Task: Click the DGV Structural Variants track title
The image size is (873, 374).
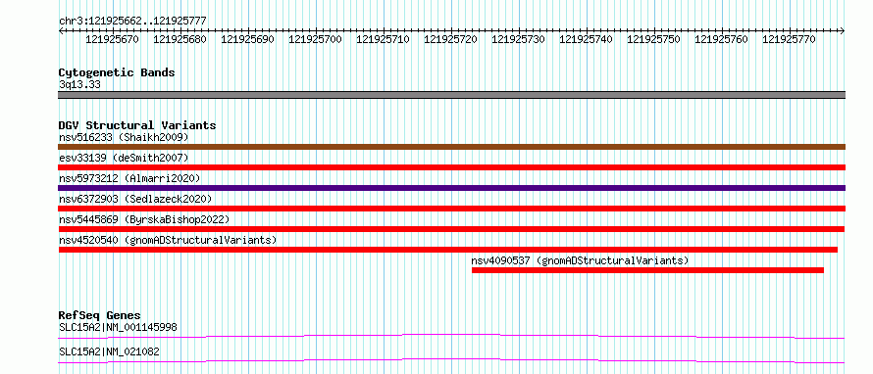Action: coord(137,125)
